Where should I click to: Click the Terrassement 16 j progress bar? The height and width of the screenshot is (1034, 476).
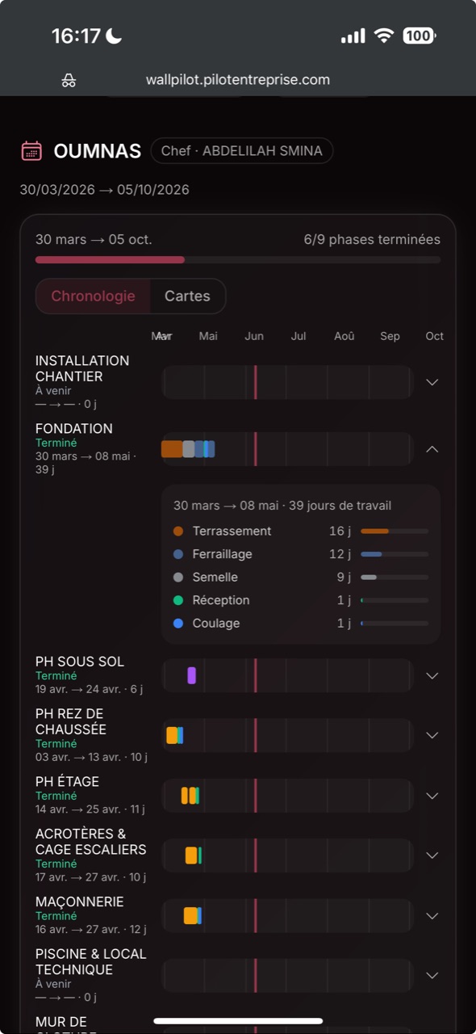pos(395,532)
